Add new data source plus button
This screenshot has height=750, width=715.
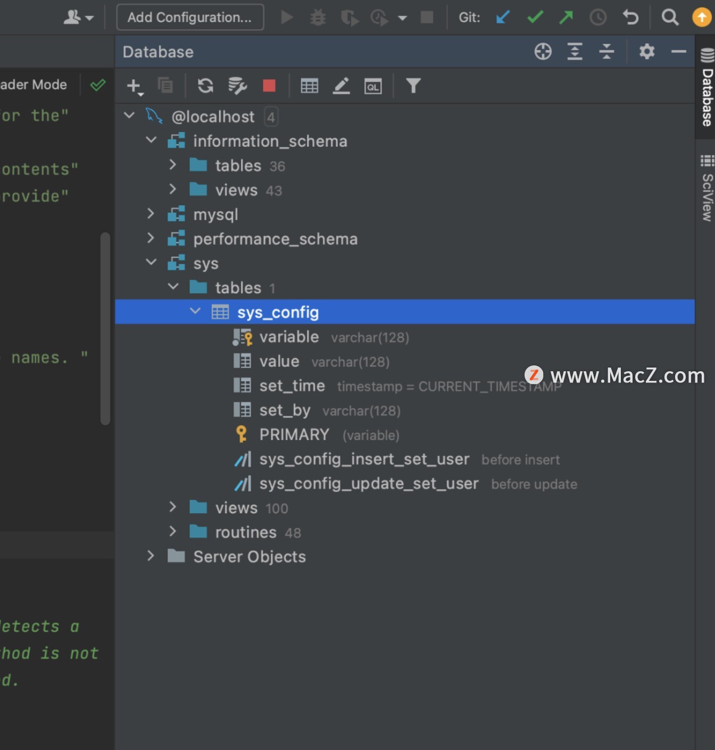[135, 86]
